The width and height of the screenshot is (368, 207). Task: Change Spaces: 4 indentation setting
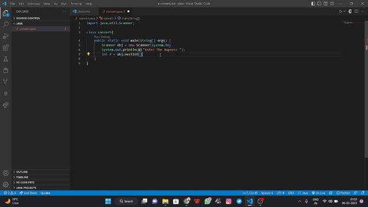(267, 193)
